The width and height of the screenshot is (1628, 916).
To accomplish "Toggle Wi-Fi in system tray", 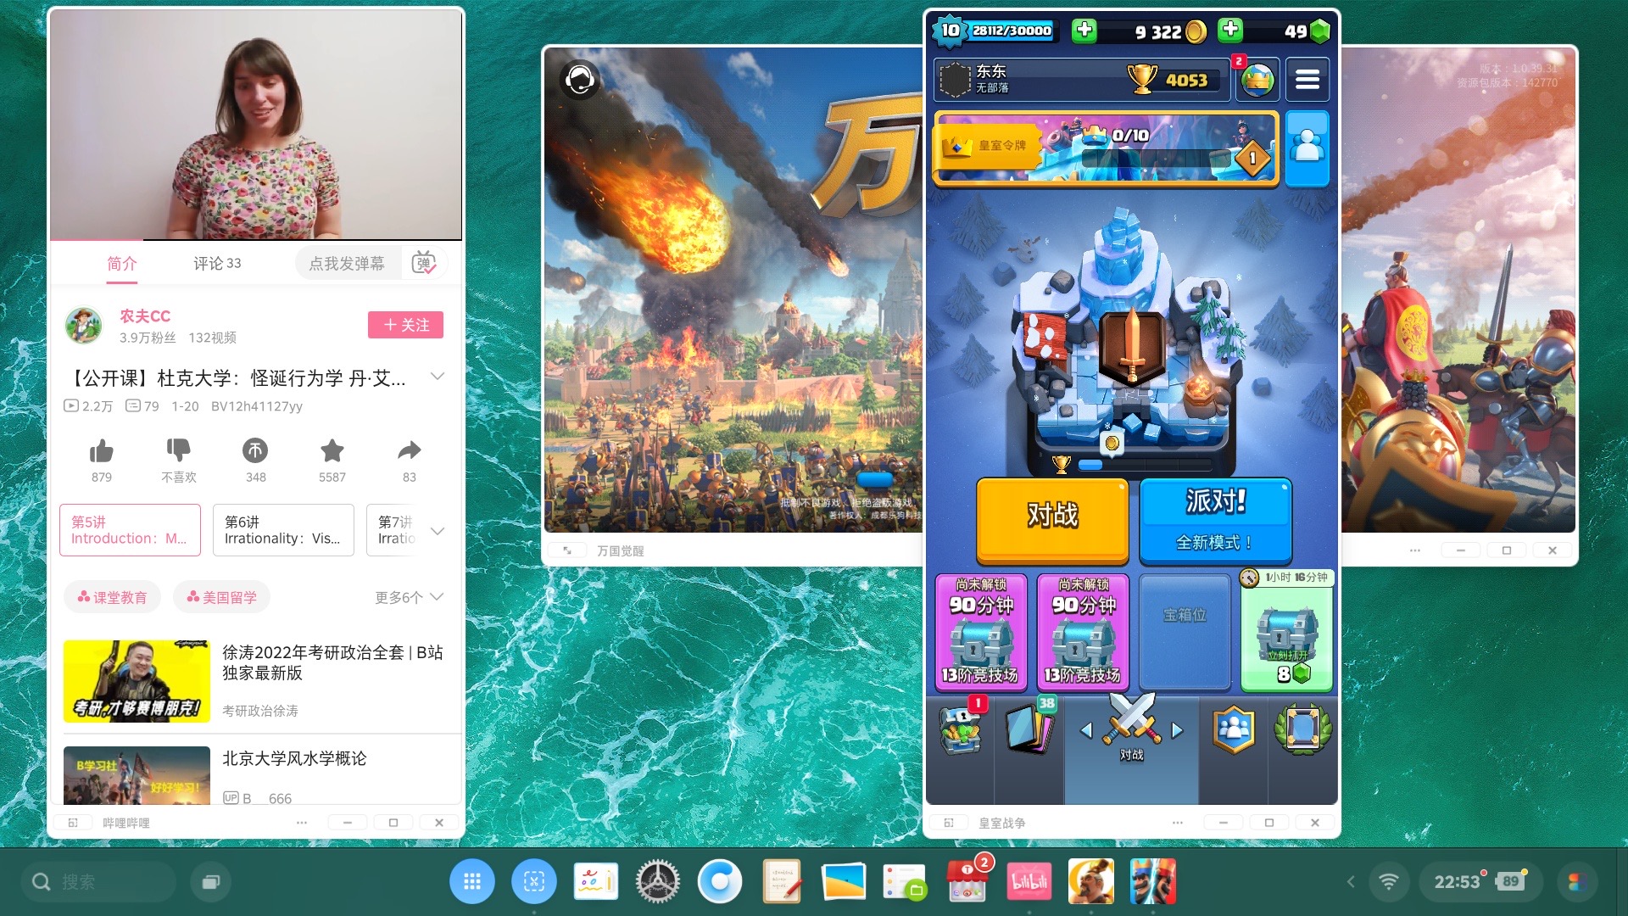I will click(1388, 882).
